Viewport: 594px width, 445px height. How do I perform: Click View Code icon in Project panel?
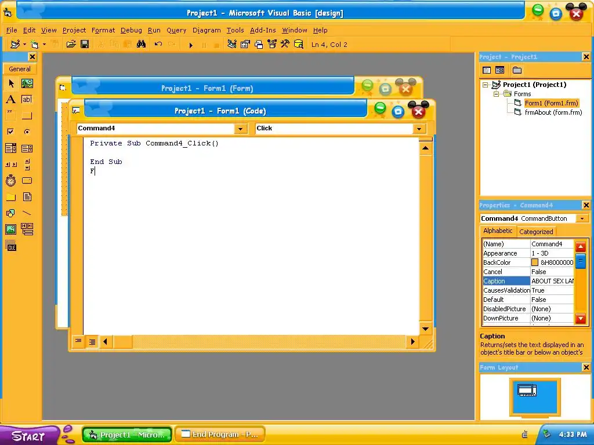487,70
